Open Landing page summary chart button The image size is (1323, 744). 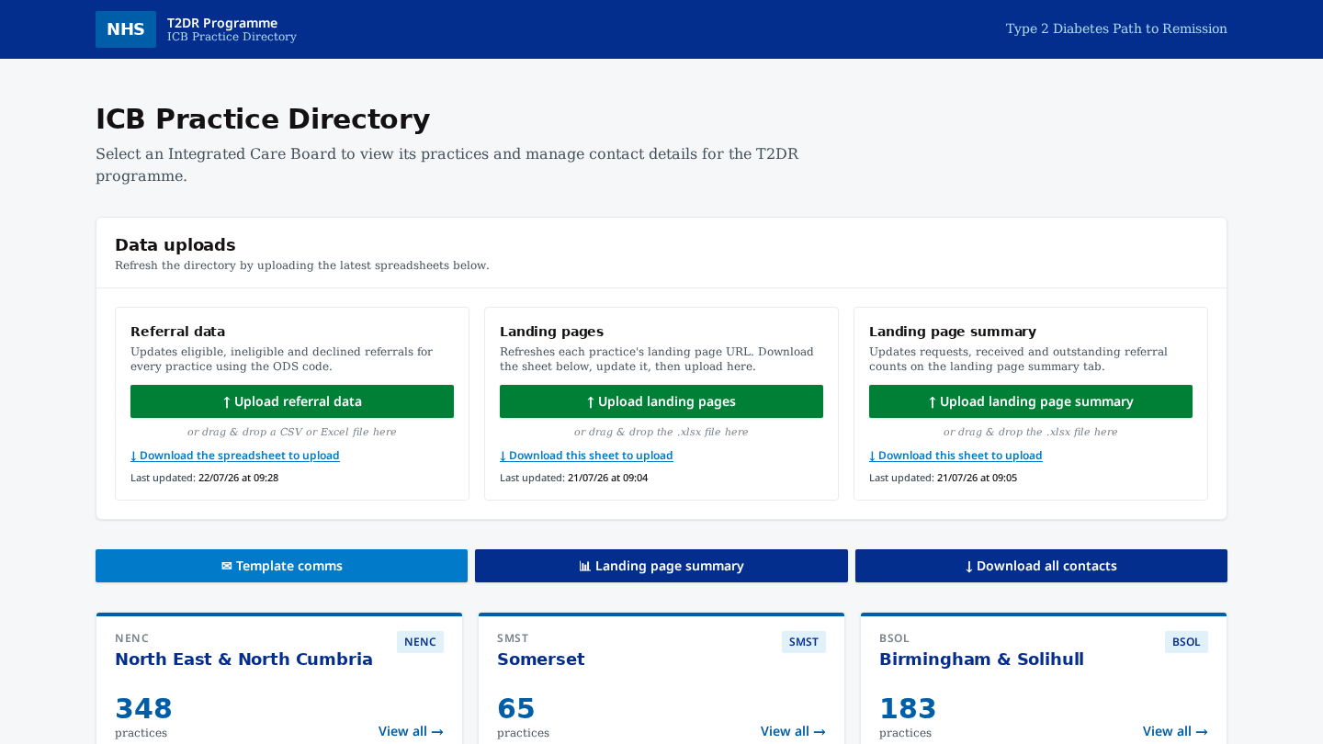tap(661, 566)
